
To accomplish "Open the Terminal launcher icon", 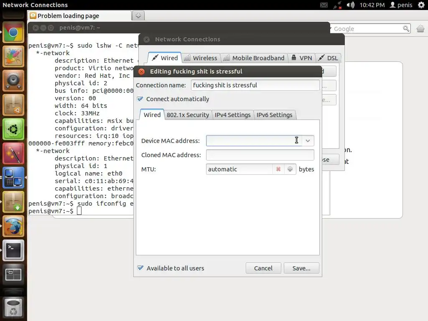I will point(13,250).
